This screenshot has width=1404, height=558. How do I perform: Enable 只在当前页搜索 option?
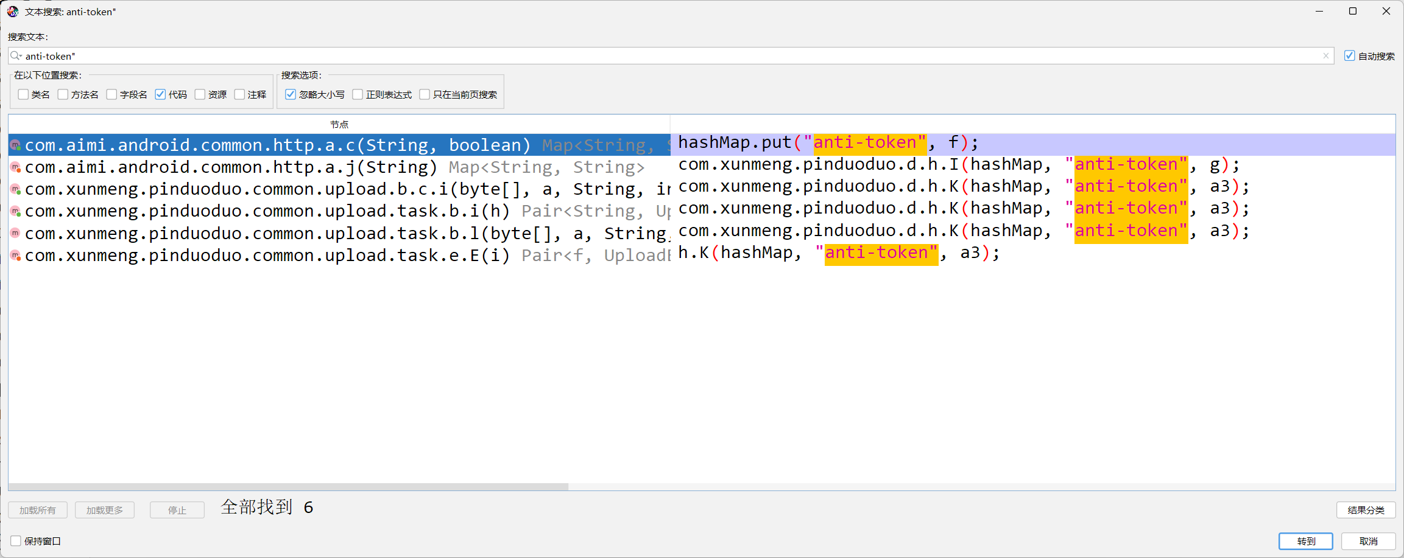click(x=425, y=94)
